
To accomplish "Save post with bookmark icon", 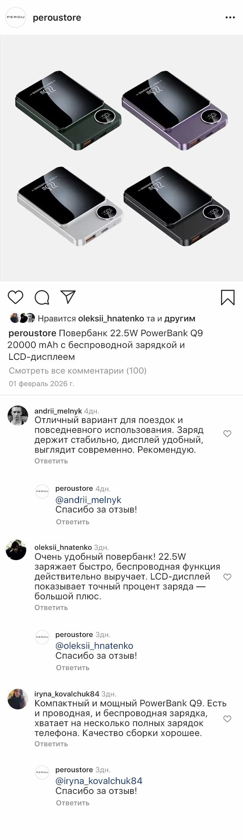I will (228, 297).
